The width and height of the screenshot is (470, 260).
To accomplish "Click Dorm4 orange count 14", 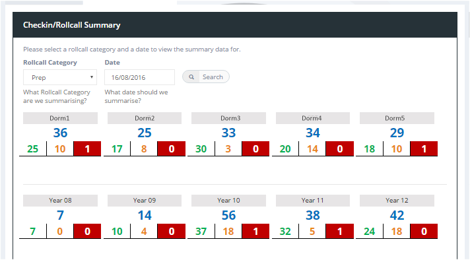I will (x=312, y=149).
